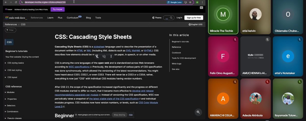The height and width of the screenshot is (121, 306).
Task: Click the muted mic icon on Felix's tile
Action: (235, 39)
